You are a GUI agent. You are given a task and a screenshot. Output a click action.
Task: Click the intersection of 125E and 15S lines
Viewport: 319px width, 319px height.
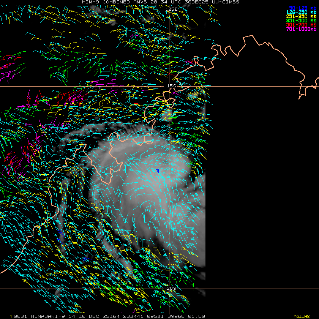pyautogui.click(x=169, y=87)
